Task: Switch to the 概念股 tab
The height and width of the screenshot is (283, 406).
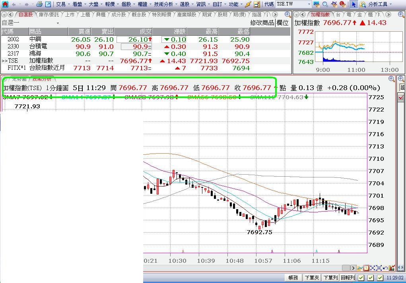Action: 139,15
